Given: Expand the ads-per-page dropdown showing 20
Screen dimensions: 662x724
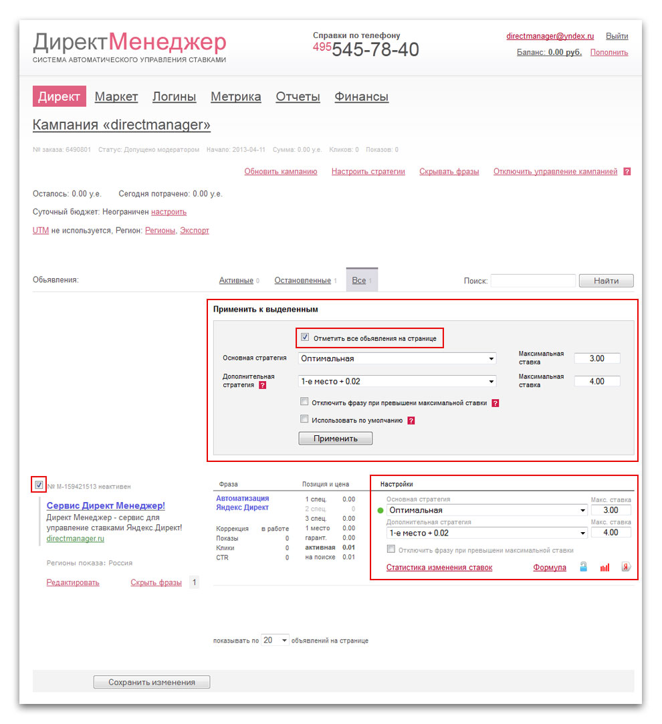Looking at the screenshot, I should pyautogui.click(x=275, y=640).
